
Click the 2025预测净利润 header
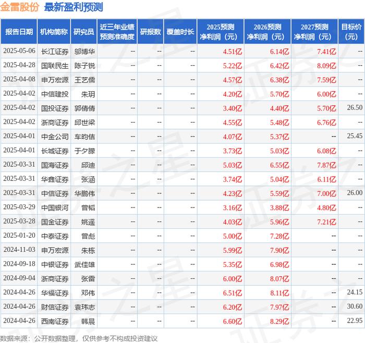point(221,32)
